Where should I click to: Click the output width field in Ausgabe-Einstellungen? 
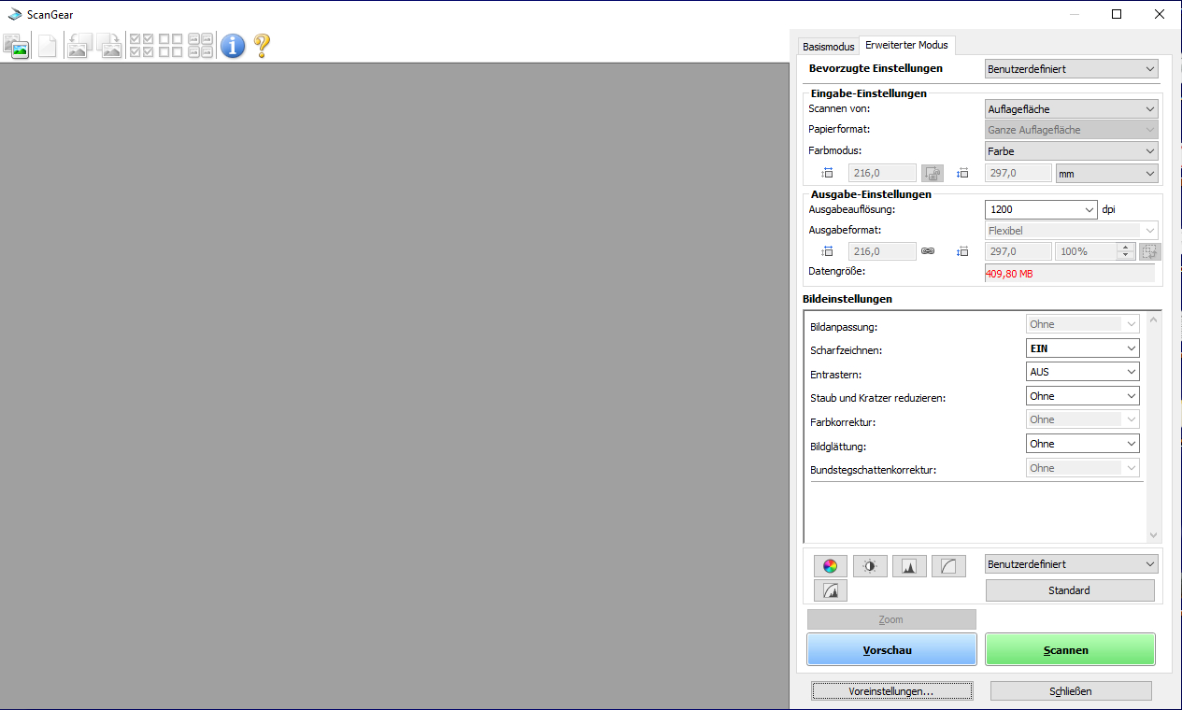882,251
